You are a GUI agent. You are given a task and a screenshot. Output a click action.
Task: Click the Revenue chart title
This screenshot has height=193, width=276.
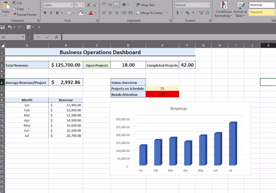point(179,109)
